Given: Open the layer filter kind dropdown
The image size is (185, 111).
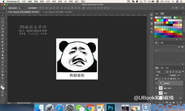Looking at the screenshot, I should (x=160, y=72).
